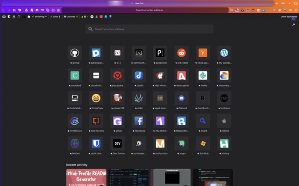Open the FirefoxCSS shortcut tile
Viewport: 299px width, 186px height.
[x=75, y=121]
